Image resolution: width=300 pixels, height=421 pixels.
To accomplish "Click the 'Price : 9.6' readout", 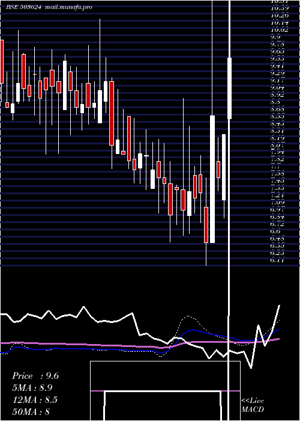I will coord(35,376).
